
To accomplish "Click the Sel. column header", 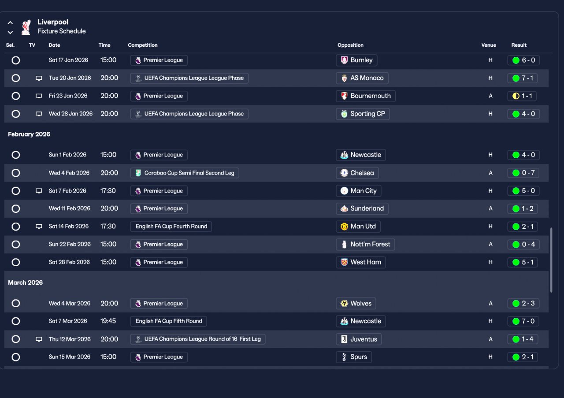I will [10, 45].
